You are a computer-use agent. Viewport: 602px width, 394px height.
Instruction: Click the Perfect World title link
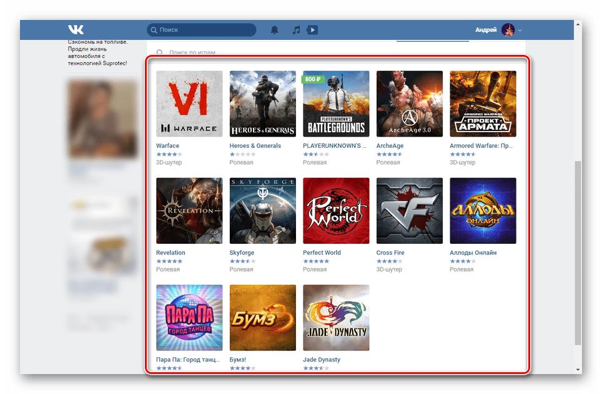(x=322, y=252)
